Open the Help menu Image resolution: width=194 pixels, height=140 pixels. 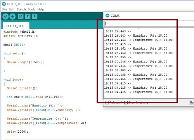point(41,9)
